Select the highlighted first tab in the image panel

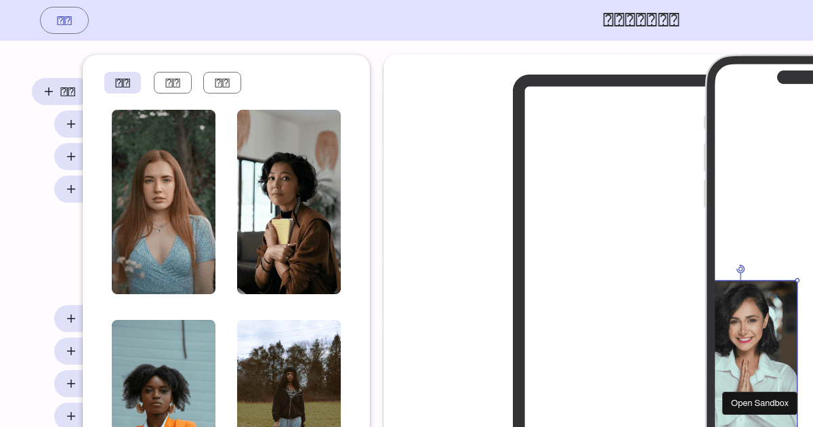tap(123, 83)
